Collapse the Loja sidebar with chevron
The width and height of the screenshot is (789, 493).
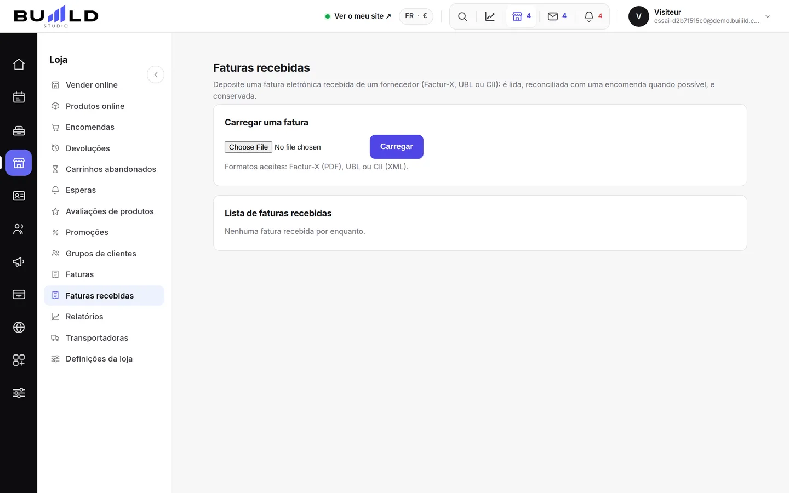click(156, 74)
